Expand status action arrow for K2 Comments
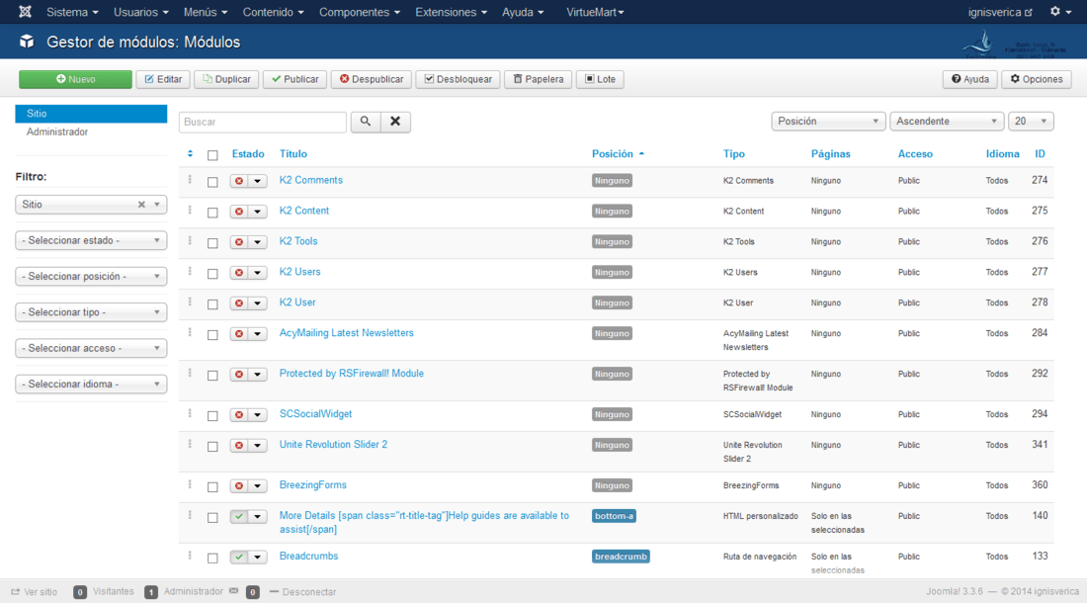1087x603 pixels. [257, 181]
